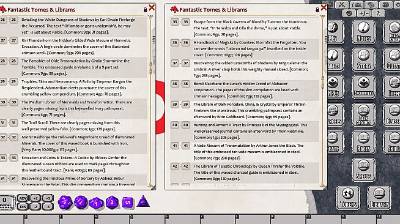Open the Library sidebar button
The image size is (400, 224).
point(379,198)
